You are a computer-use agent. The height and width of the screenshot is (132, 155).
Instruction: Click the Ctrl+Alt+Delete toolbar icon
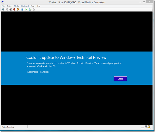(3, 9)
